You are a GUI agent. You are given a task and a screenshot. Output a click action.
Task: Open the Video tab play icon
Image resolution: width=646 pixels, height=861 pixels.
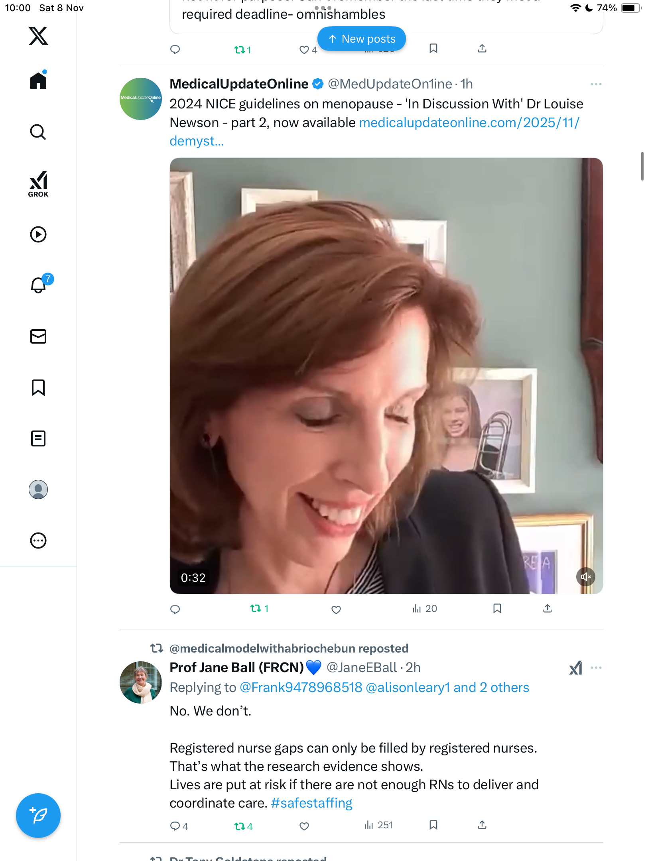[38, 234]
